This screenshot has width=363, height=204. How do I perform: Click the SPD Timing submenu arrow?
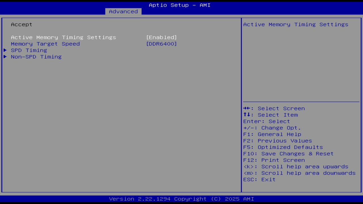coord(5,50)
